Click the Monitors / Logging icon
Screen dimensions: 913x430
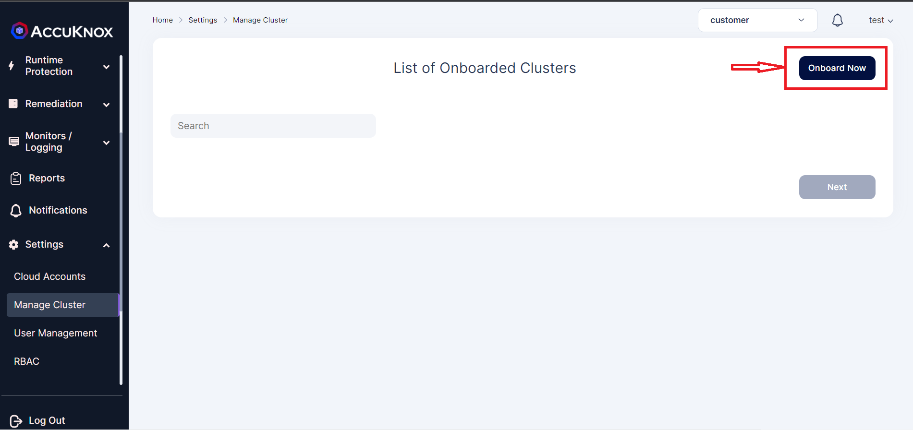click(14, 142)
